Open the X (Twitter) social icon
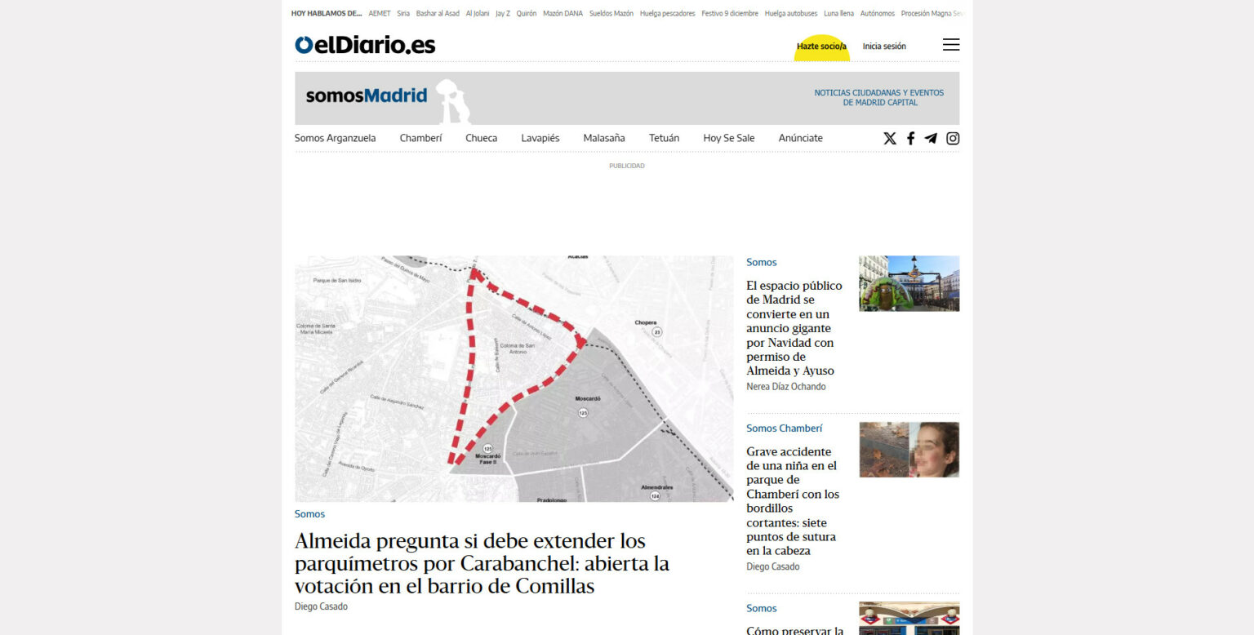This screenshot has width=1254, height=635. coord(889,139)
